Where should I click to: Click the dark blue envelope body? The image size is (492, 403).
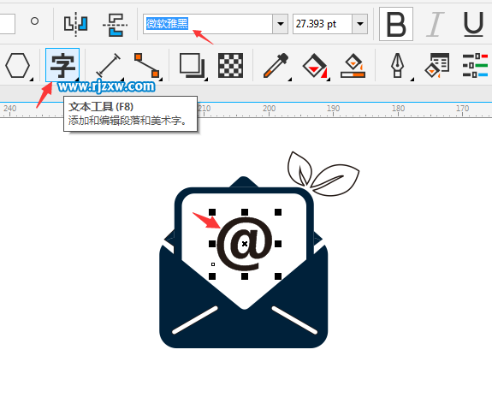click(x=244, y=326)
